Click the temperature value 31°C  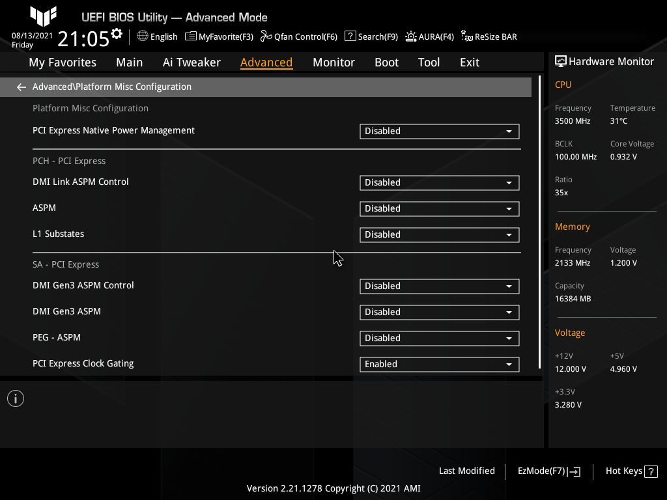(619, 121)
